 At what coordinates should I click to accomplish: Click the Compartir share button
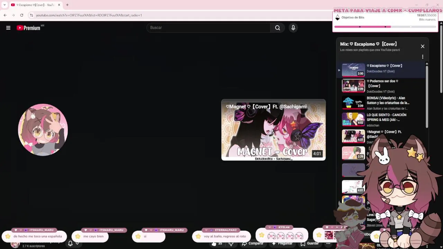coord(253,243)
